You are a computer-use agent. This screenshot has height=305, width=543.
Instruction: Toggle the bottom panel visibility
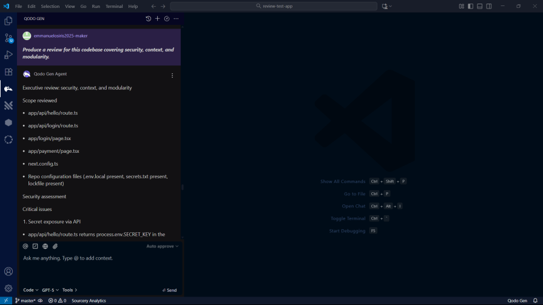[x=480, y=6]
